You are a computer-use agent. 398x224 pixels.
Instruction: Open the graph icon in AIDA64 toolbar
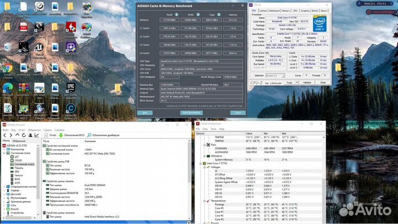pyautogui.click(x=36, y=135)
